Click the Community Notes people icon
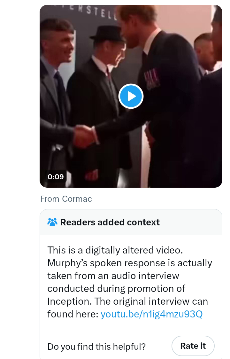Image resolution: width=230 pixels, height=359 pixels. pos(52,222)
